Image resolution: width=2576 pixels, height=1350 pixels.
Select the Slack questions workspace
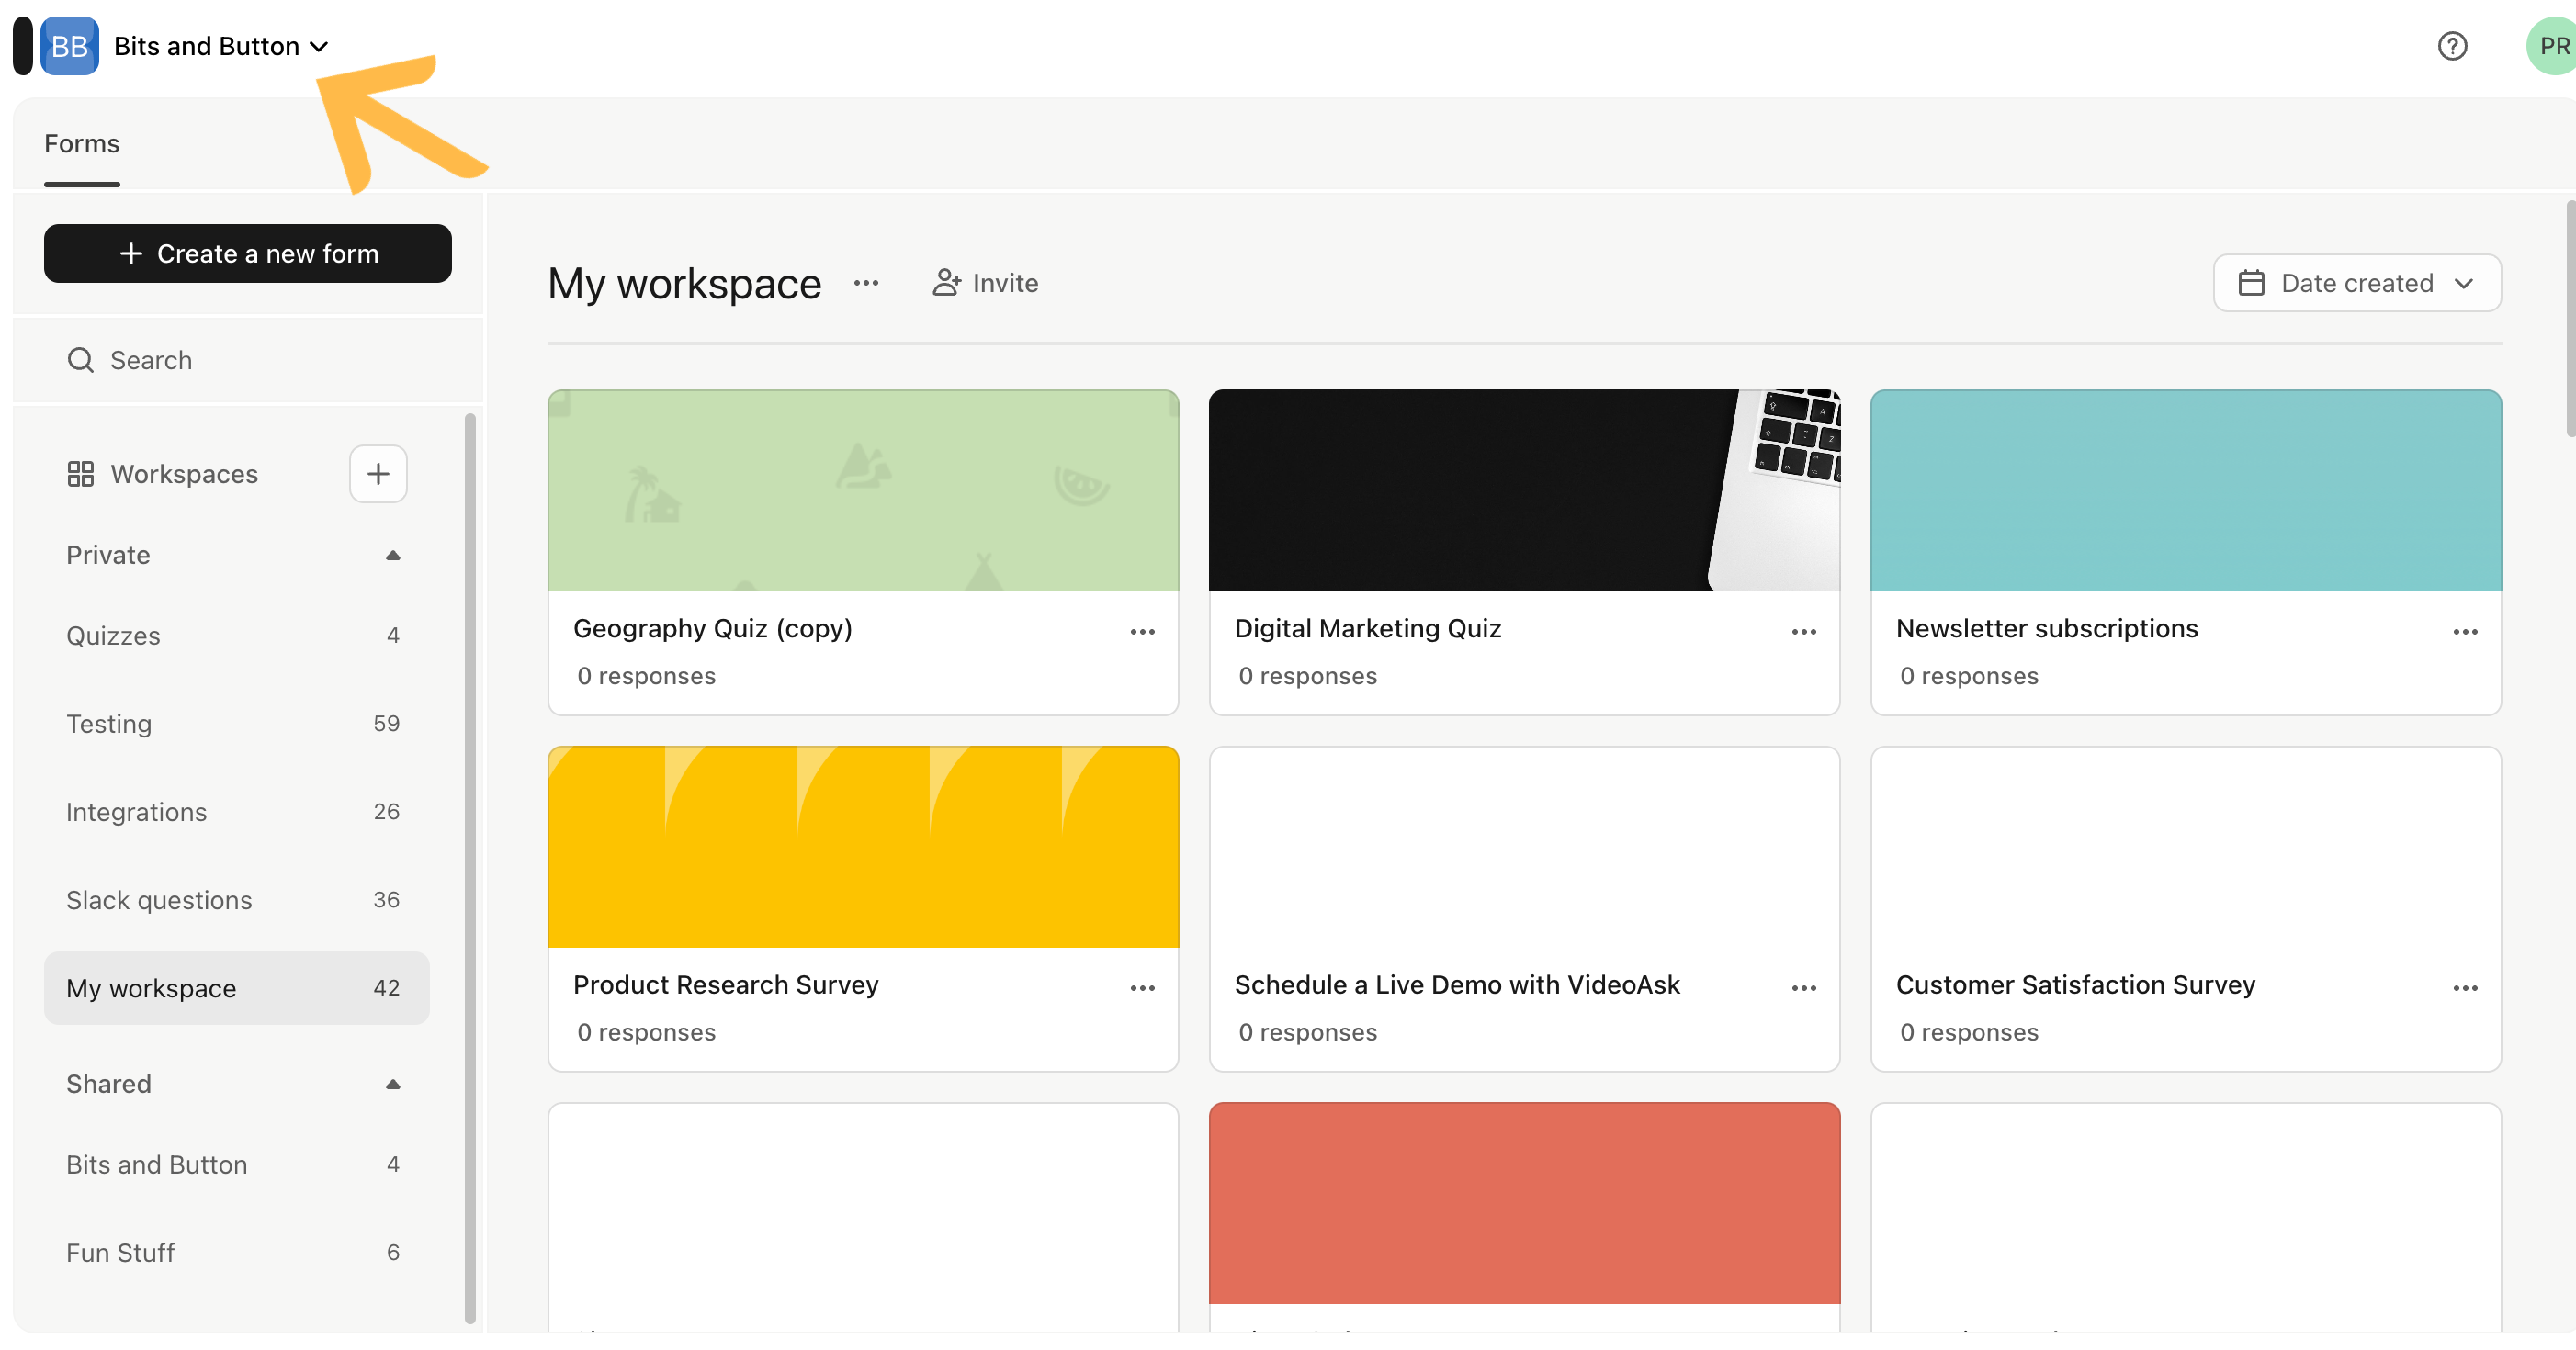point(237,900)
